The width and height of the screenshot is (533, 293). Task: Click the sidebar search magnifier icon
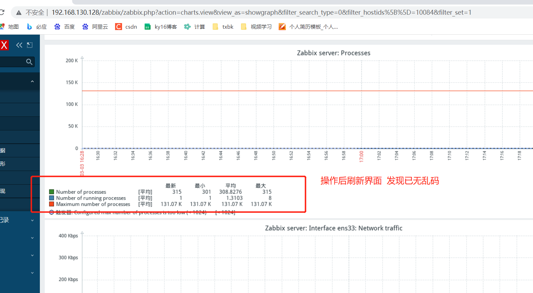click(x=29, y=62)
